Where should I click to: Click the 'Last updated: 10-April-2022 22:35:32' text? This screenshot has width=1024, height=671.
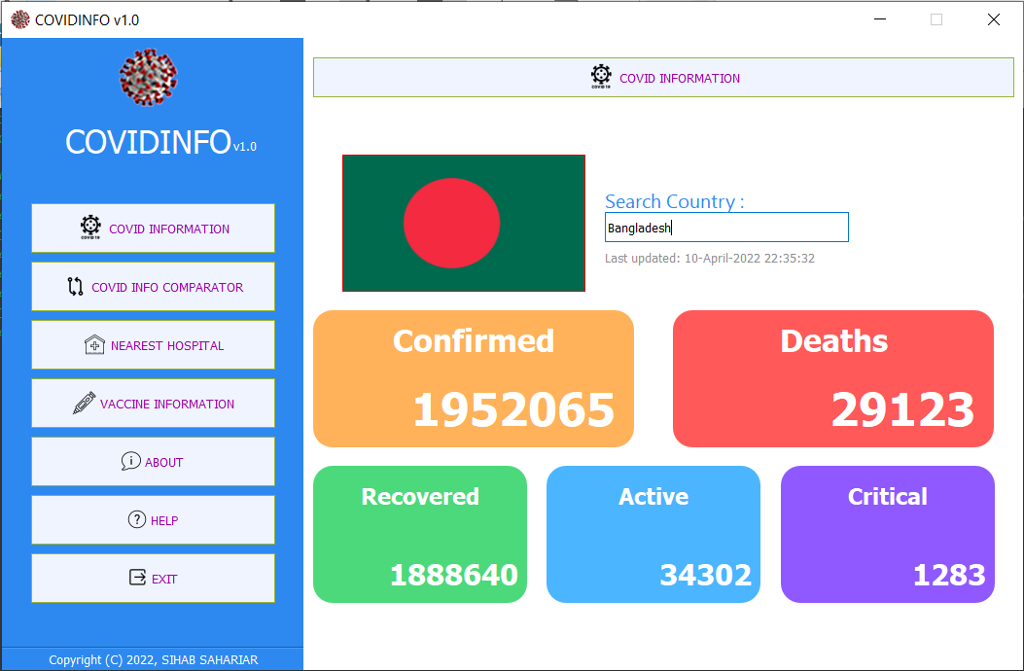[710, 258]
